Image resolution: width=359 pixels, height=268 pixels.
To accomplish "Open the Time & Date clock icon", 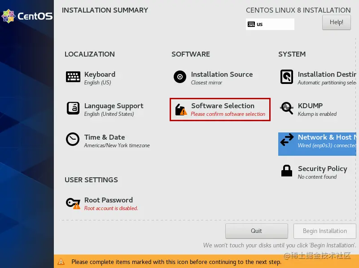I will [73, 139].
